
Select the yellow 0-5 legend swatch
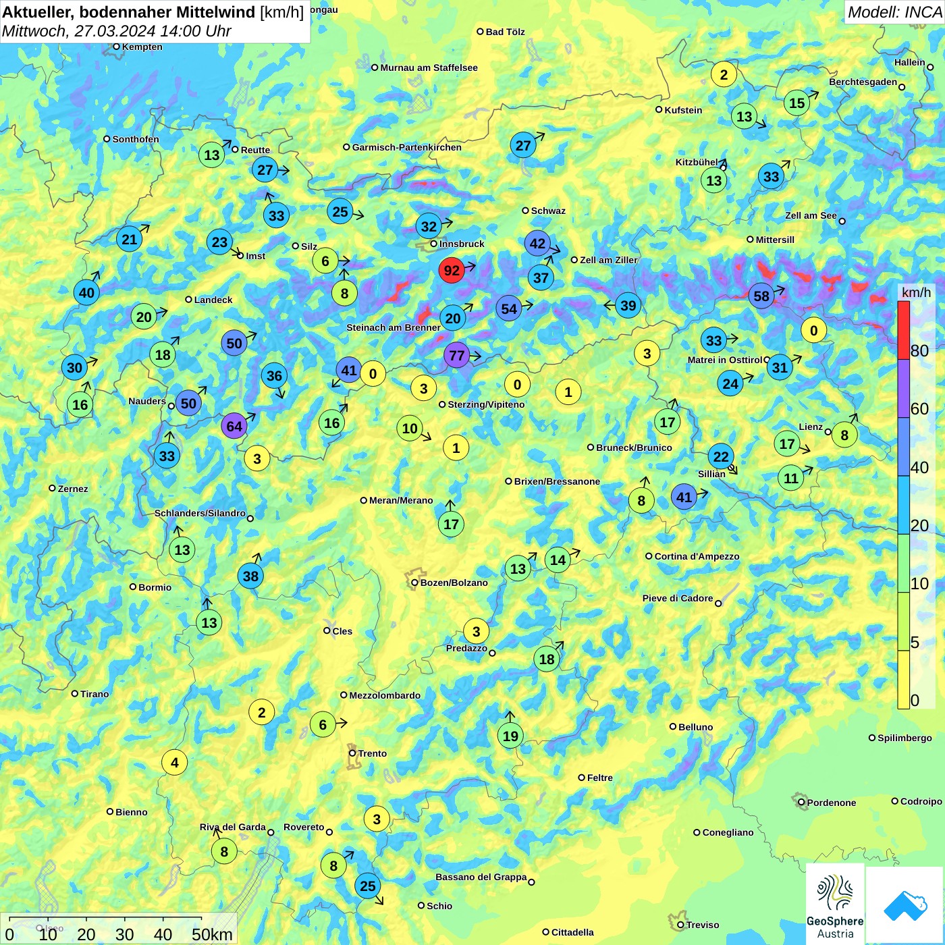(x=904, y=680)
